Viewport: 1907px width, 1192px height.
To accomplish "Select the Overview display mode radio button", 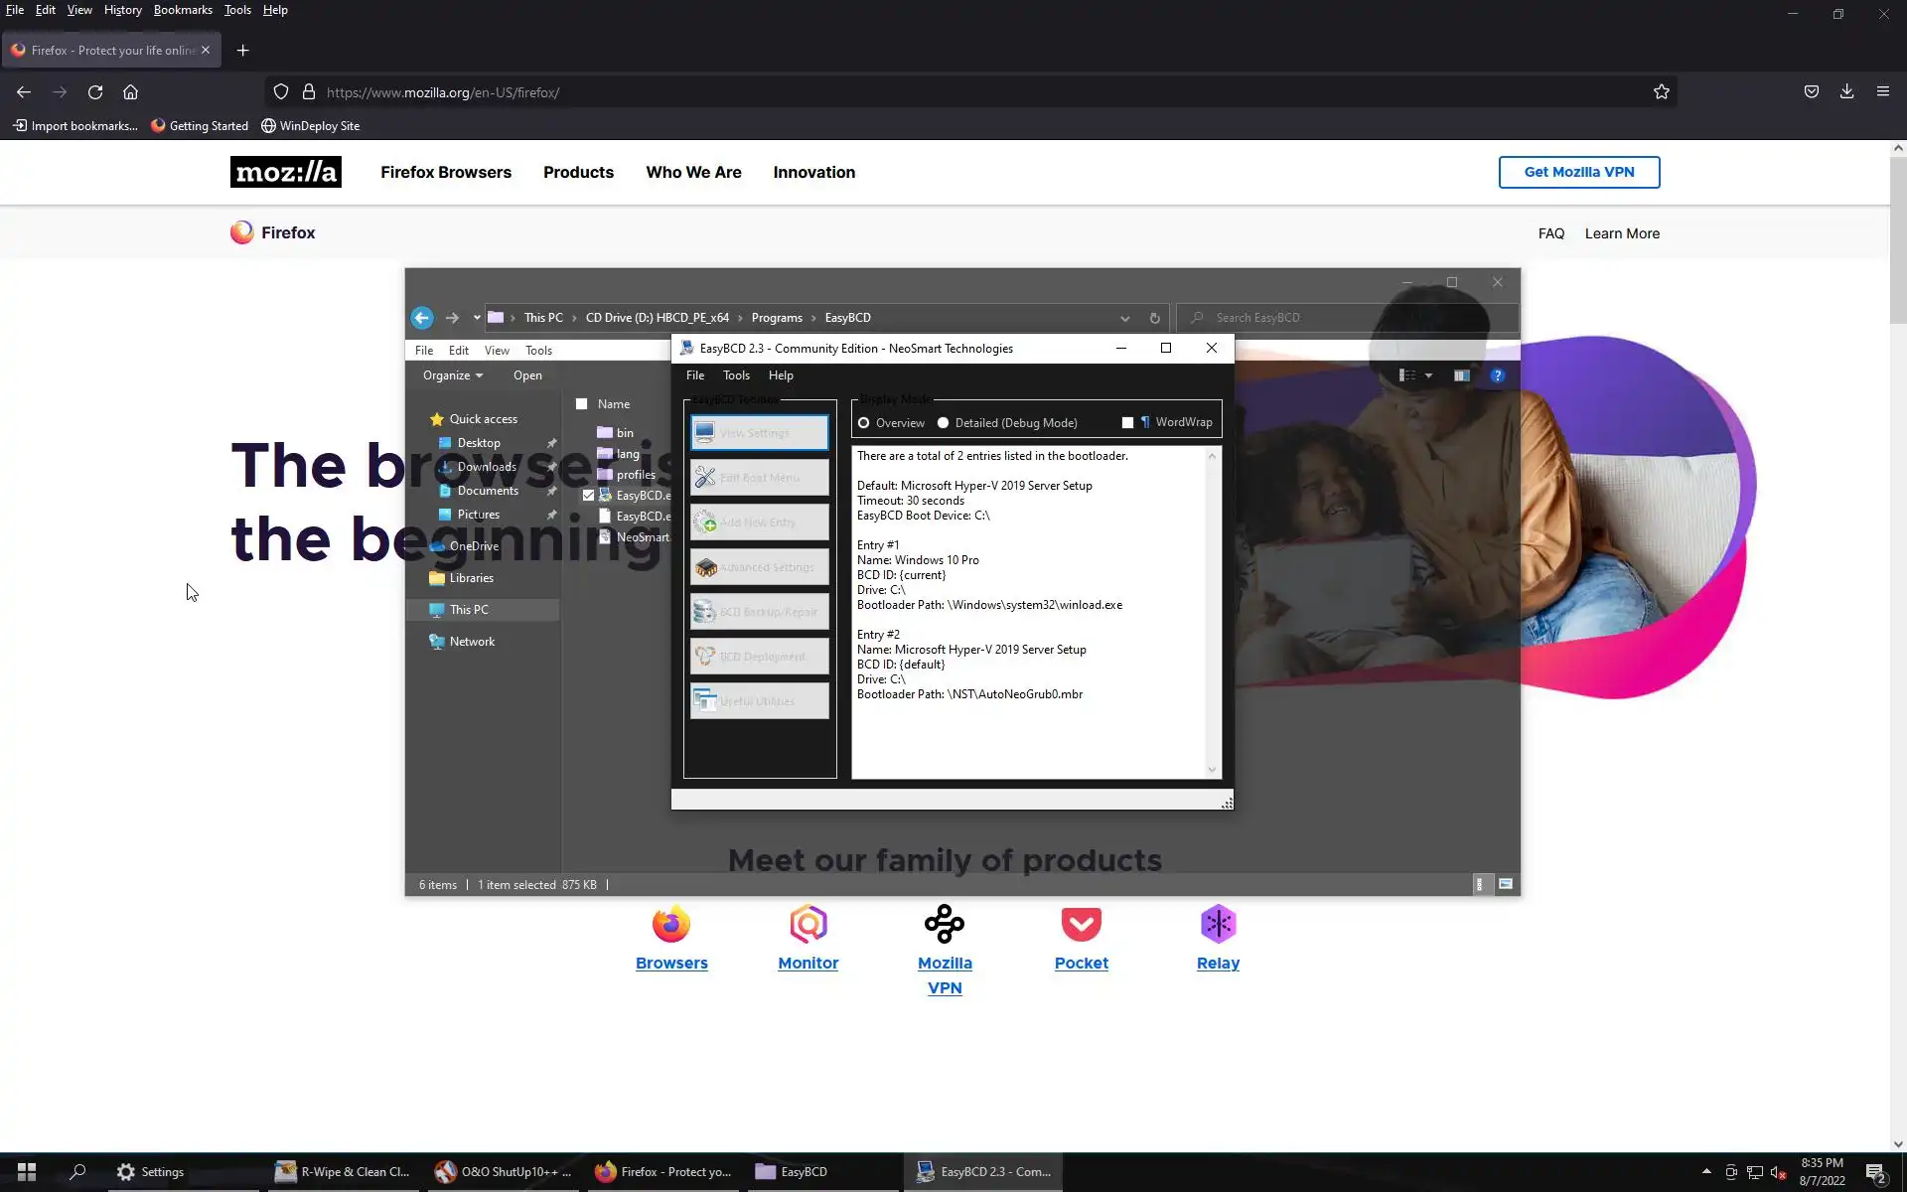I will [x=864, y=423].
